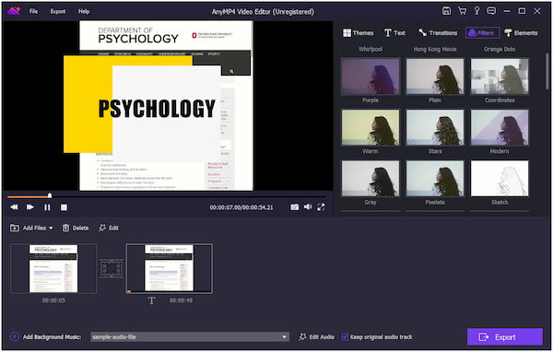Switch to the Transitions tab
Image resolution: width=553 pixels, height=352 pixels.
tap(438, 33)
